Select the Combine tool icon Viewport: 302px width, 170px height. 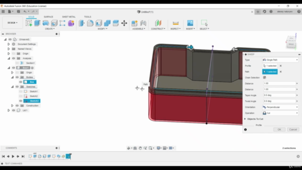[107, 23]
